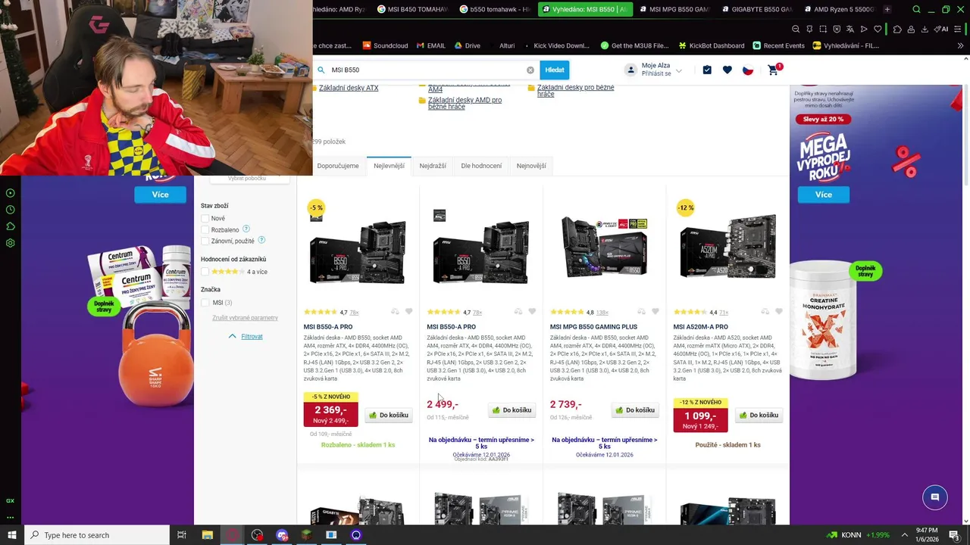This screenshot has width=970, height=545.
Task: Compare the first MSI B550-A PRO product
Action: (395, 312)
